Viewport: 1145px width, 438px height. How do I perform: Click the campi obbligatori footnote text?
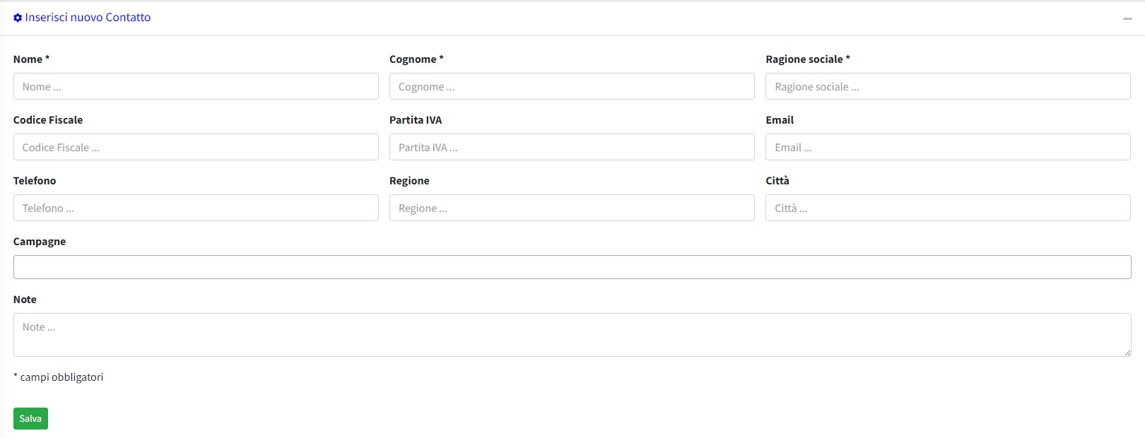click(61, 377)
